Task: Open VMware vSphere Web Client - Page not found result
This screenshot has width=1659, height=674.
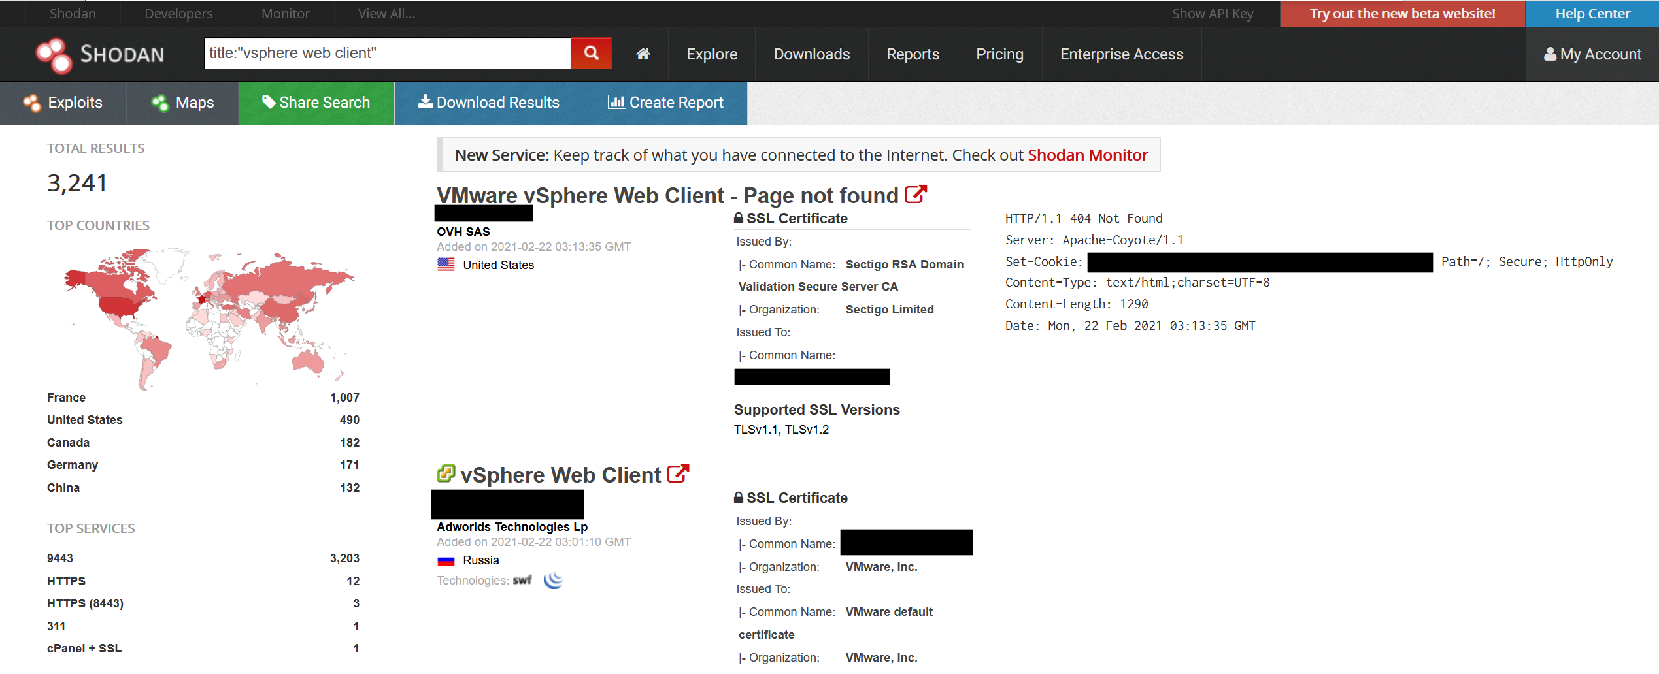Action: [667, 195]
